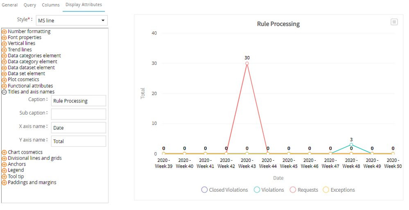Click the Caption input field
The width and height of the screenshot is (409, 210).
(x=79, y=101)
